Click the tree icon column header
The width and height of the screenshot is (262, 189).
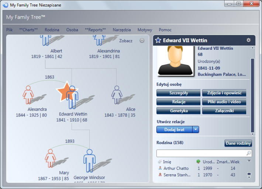[198, 161]
